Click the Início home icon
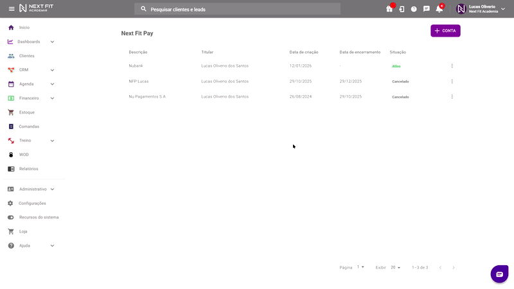Screen dimensions: 514x289 tap(11, 28)
